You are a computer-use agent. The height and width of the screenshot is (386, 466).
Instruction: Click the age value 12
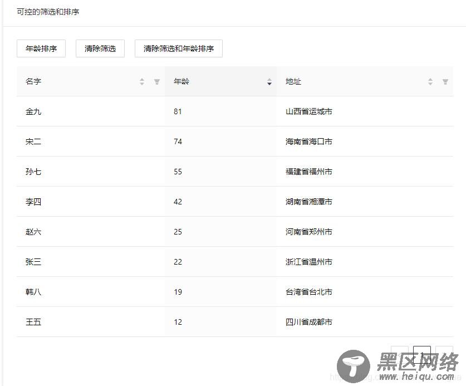[178, 322]
